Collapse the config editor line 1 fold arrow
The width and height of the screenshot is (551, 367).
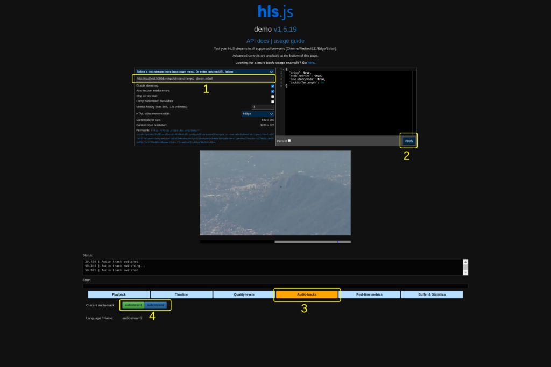point(284,69)
